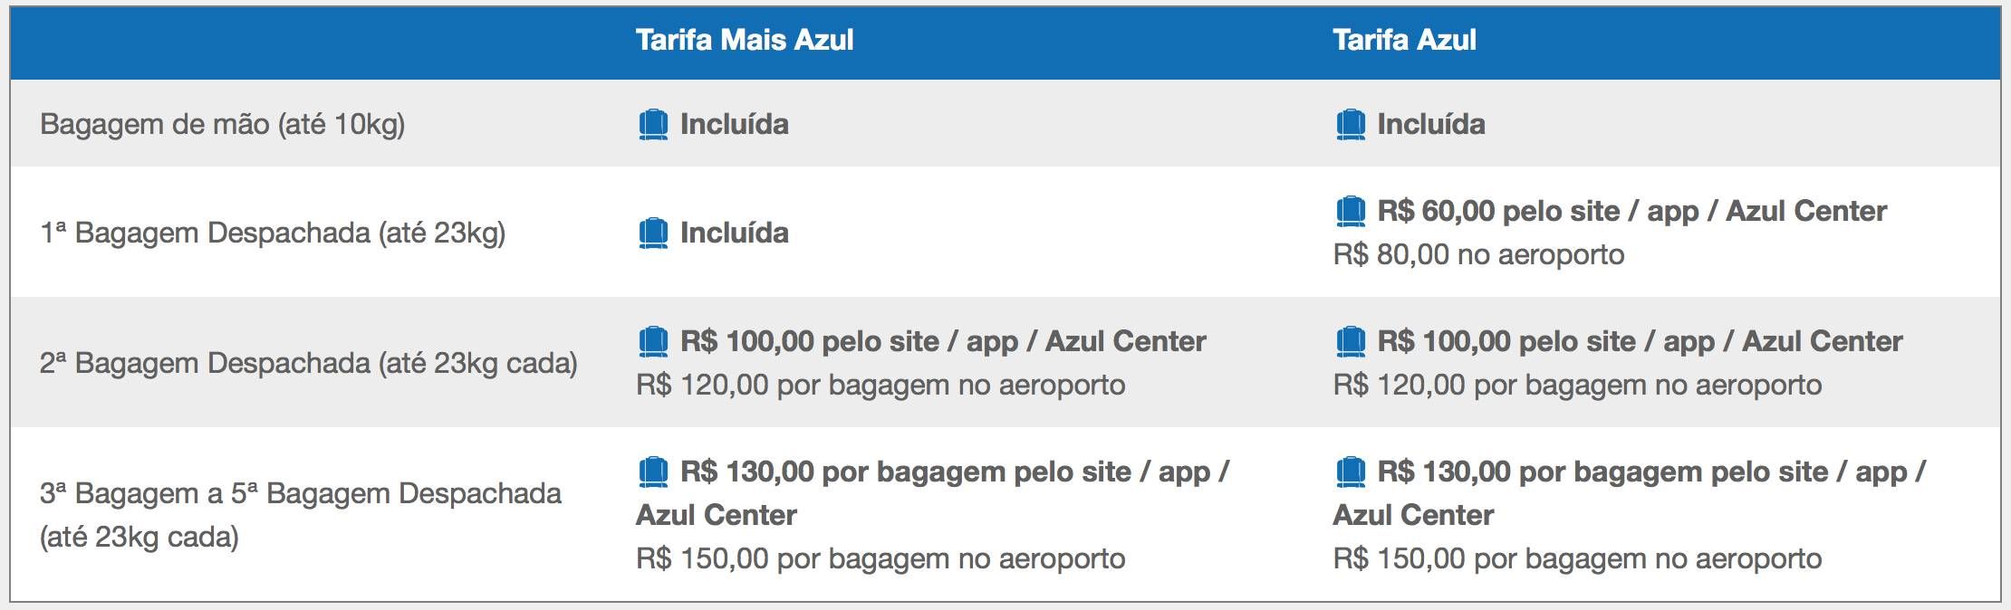Click luggage icon beside R$ 60,00 price

[x=1350, y=212]
